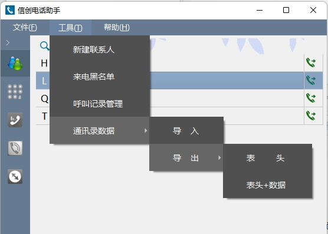Call contact in row H
The image size is (328, 234).
[311, 62]
